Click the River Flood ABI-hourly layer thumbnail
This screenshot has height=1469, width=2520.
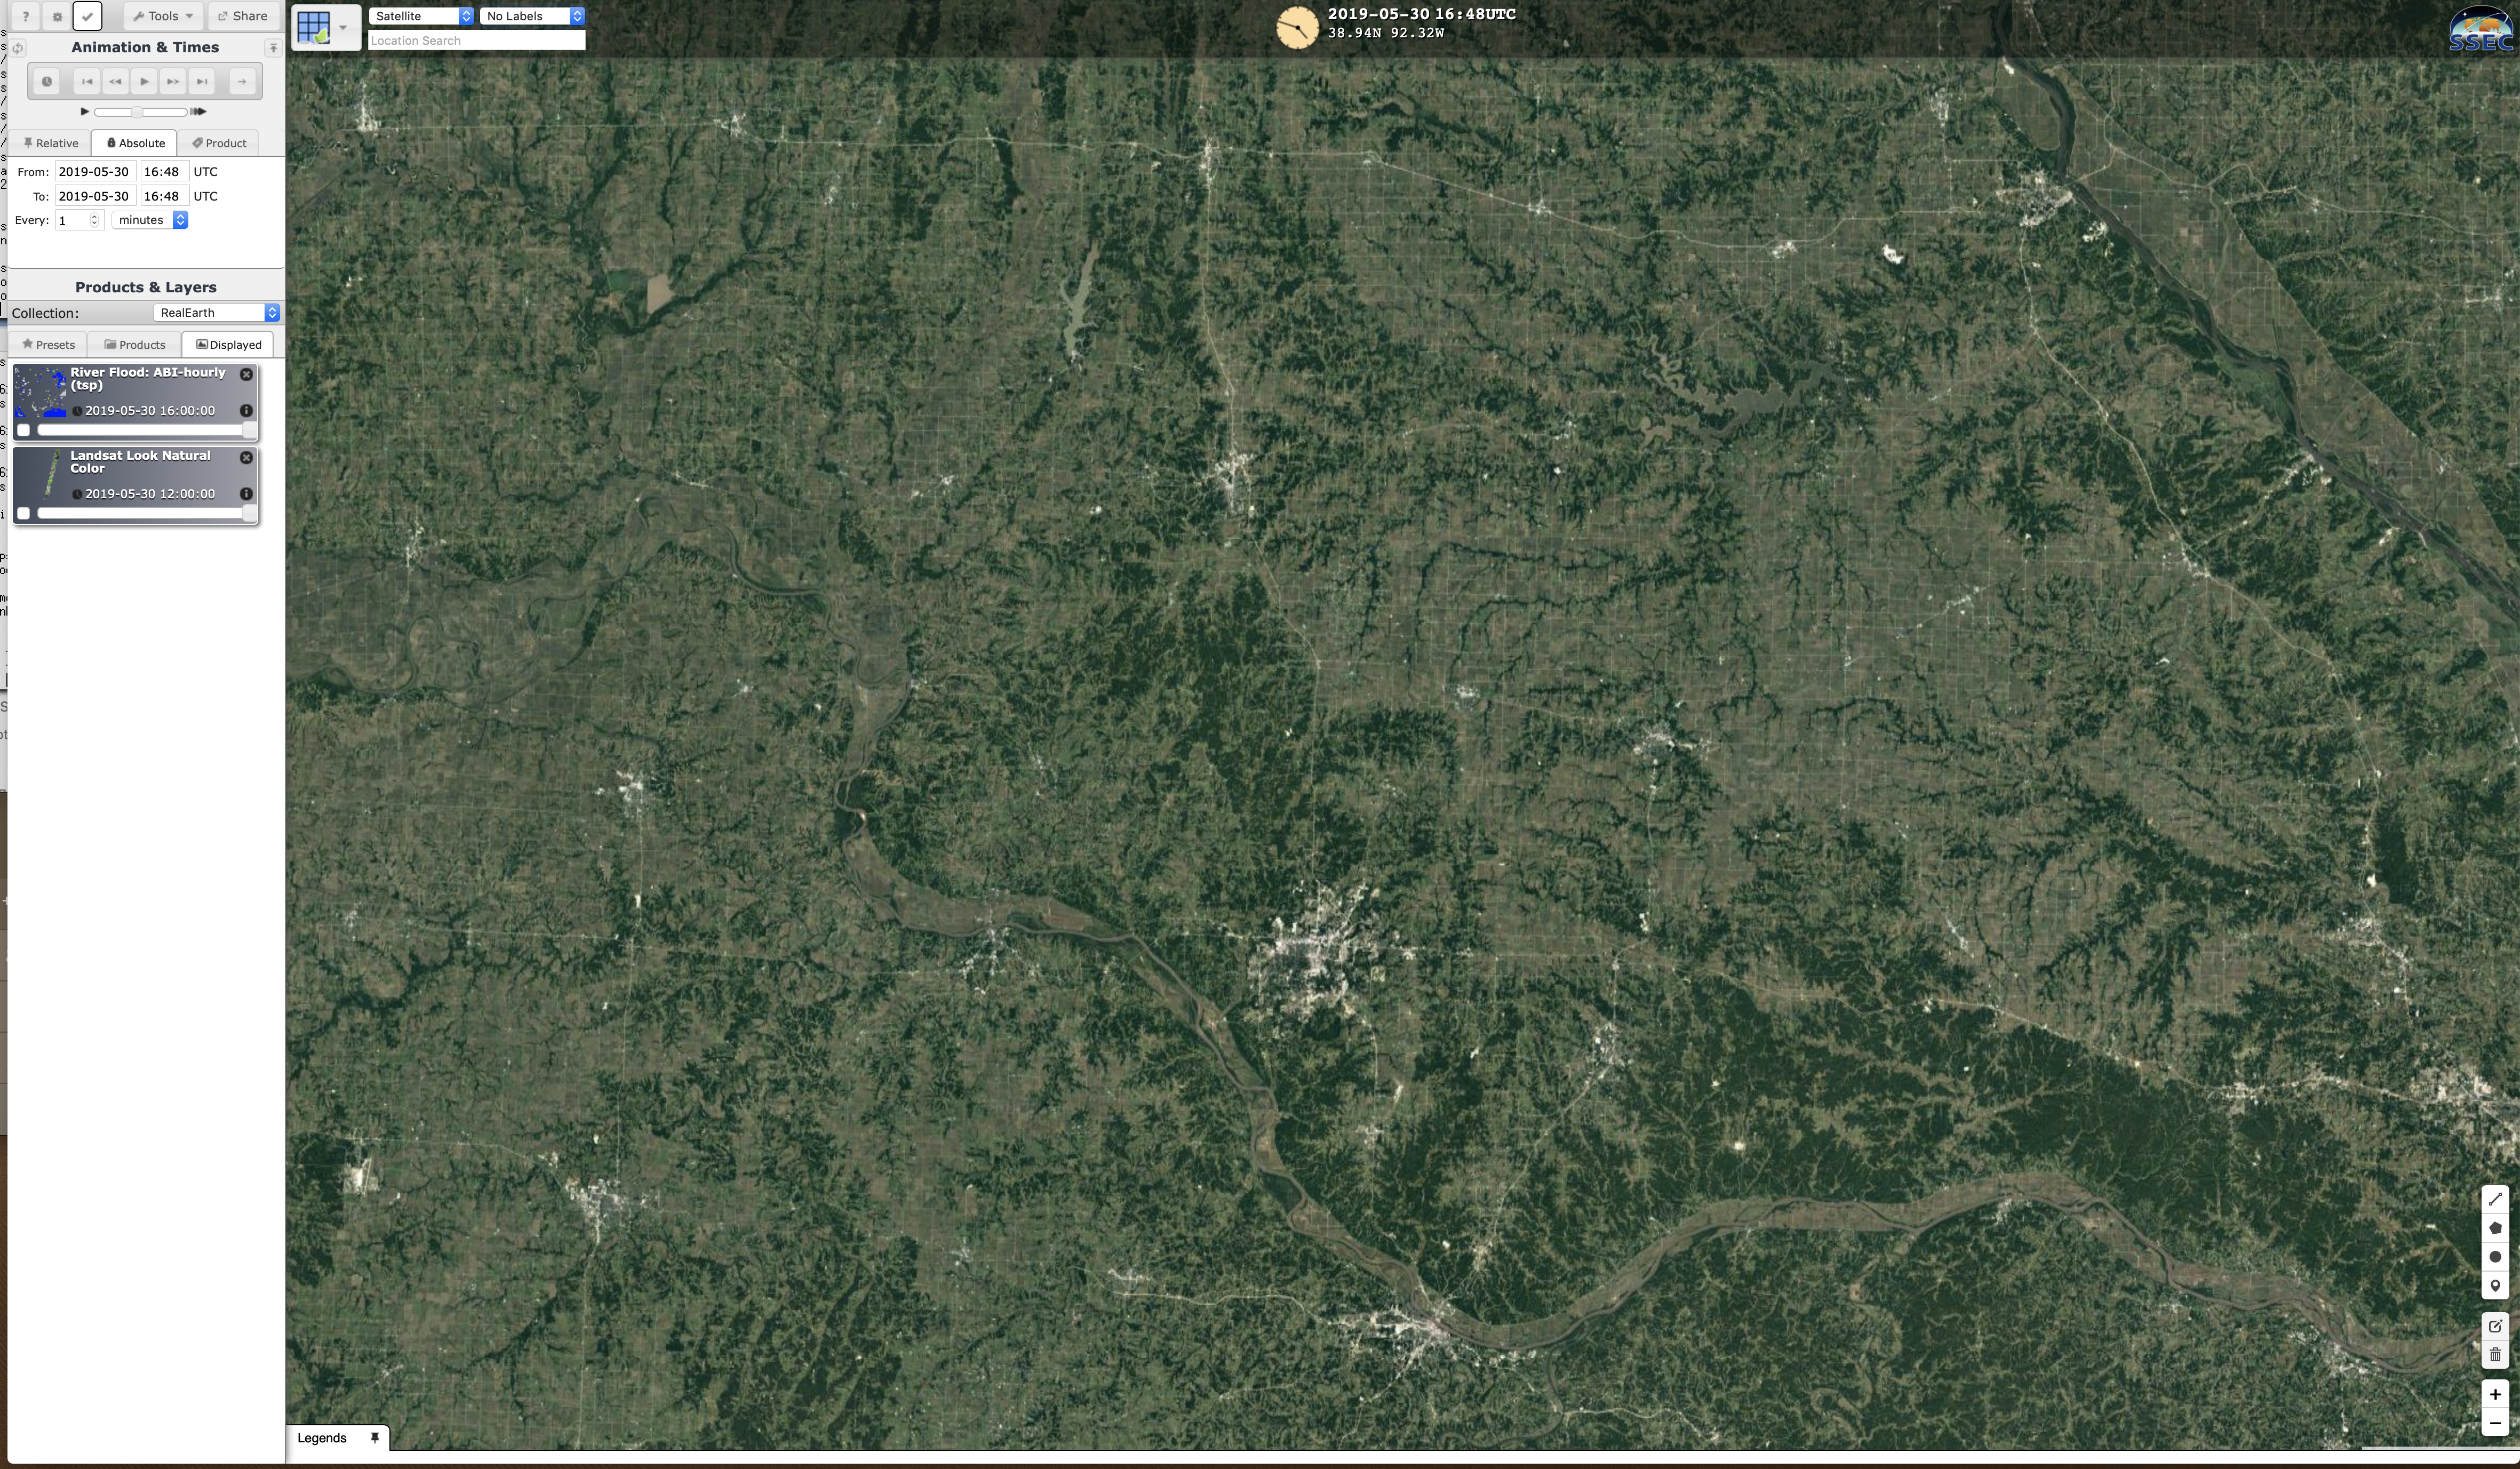41,392
